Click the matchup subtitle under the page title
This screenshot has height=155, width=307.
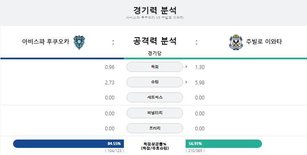pyautogui.click(x=155, y=18)
